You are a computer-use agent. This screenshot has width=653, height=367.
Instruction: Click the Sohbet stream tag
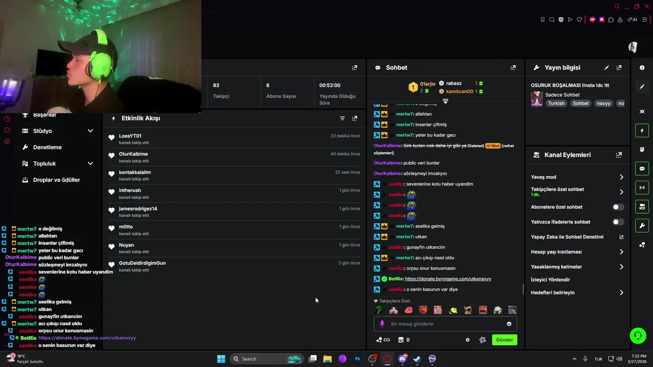(x=581, y=103)
